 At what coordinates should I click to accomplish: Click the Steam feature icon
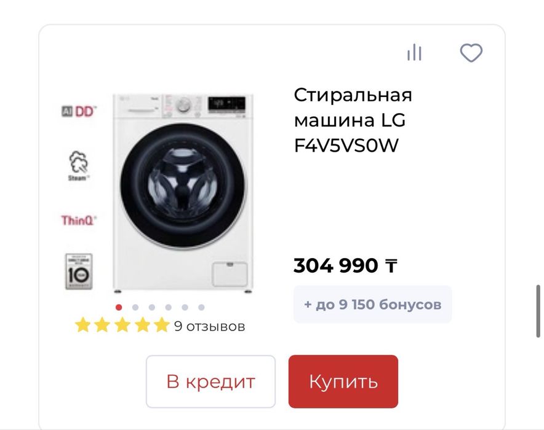coord(79,165)
